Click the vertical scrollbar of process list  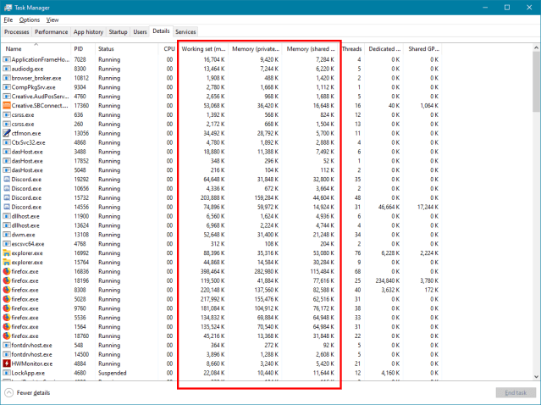(536, 212)
